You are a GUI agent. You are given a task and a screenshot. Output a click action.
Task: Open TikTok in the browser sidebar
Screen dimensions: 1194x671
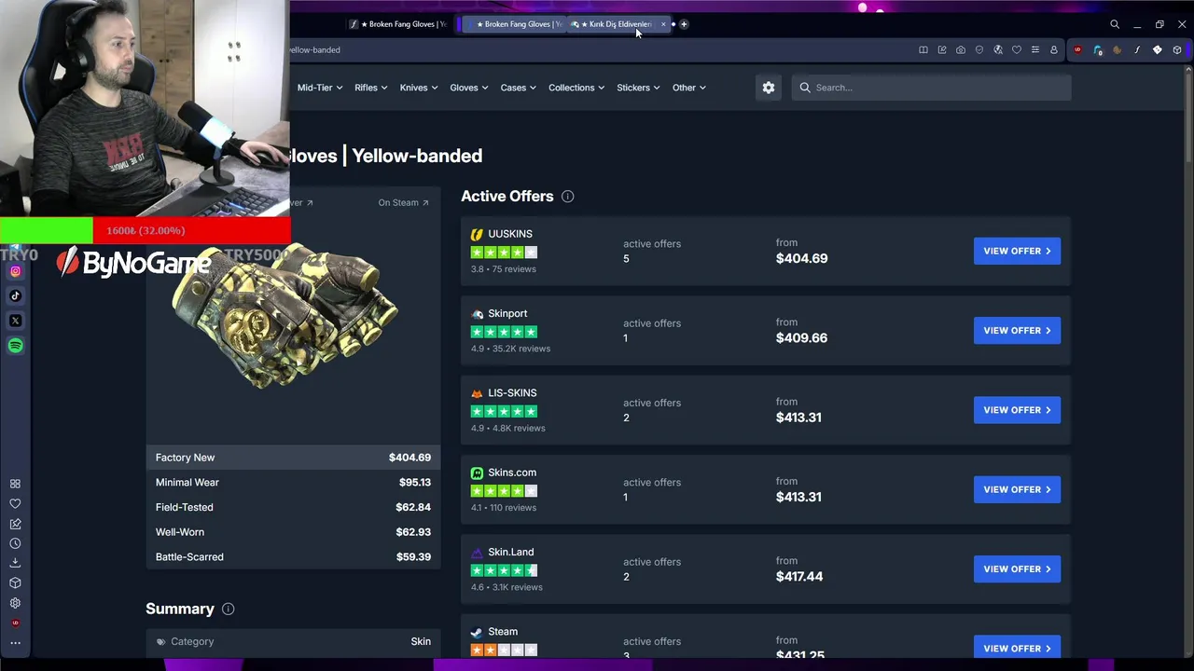(x=15, y=295)
